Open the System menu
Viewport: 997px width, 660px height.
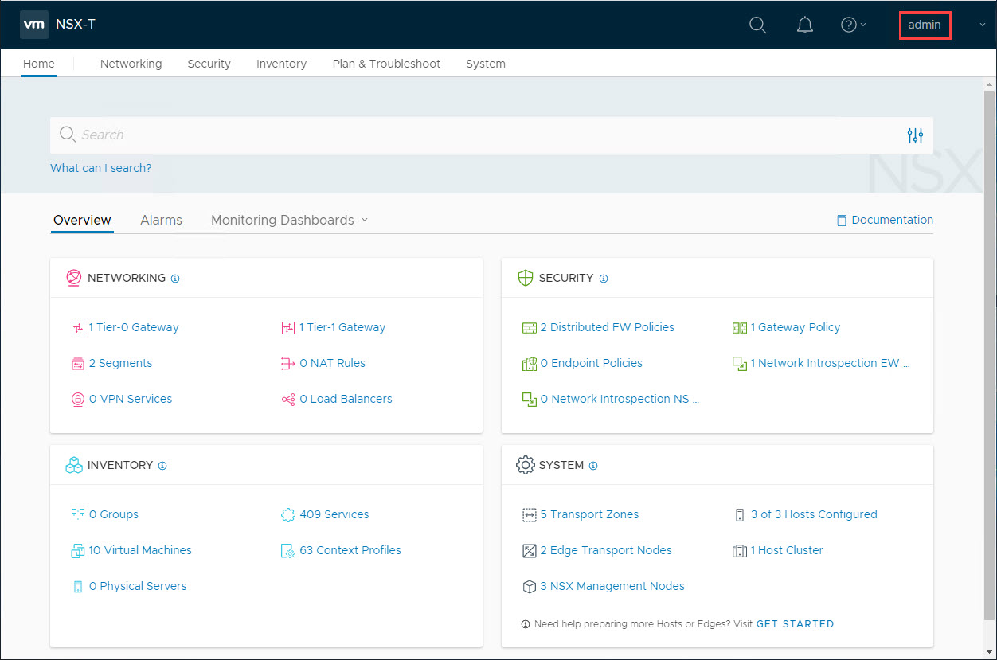tap(486, 64)
